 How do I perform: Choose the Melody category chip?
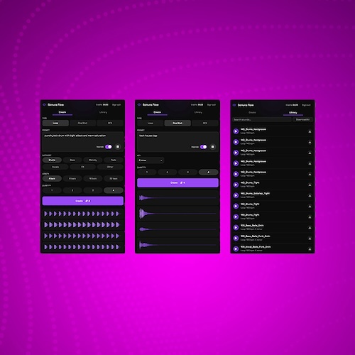[93, 160]
